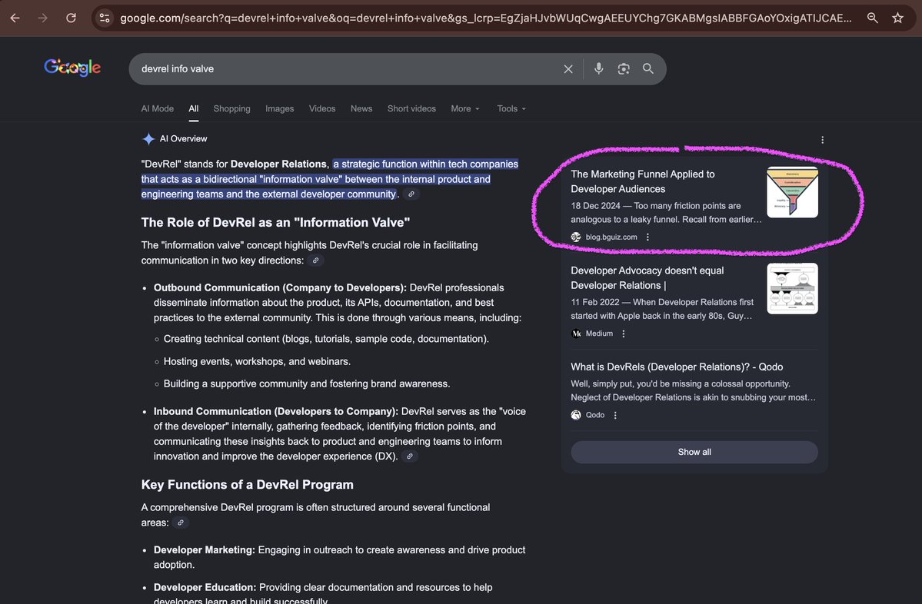The height and width of the screenshot is (604, 922).
Task: Click heading 'Key Functions of a DevRel Program'
Action: [247, 485]
